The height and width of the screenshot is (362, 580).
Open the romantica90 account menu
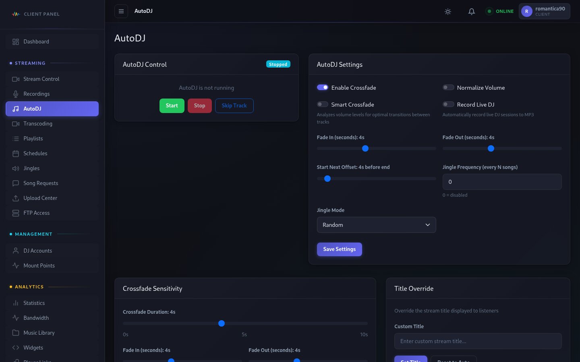tap(544, 11)
